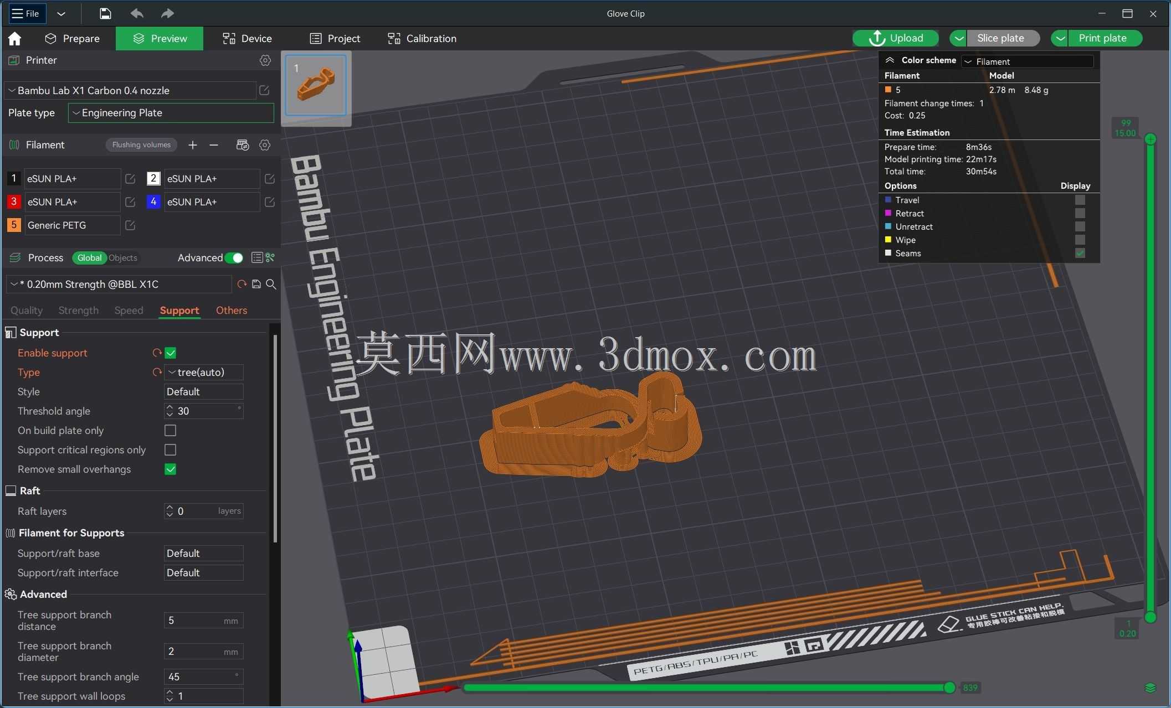Edit filament 4 eSUN PLA+ preset
Viewport: 1171px width, 708px height.
click(270, 202)
